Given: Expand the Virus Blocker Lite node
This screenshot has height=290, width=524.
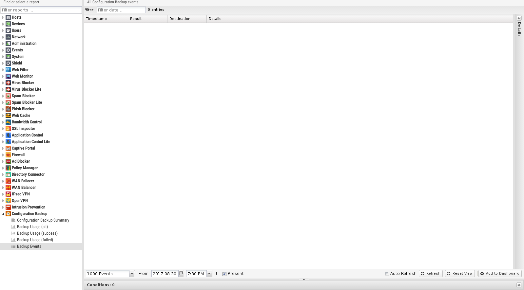Looking at the screenshot, I should (x=3, y=89).
